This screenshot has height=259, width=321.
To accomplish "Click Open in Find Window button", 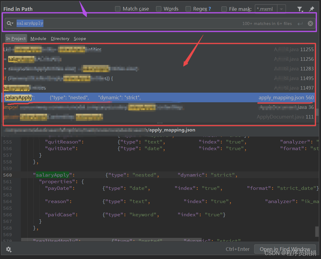I will pyautogui.click(x=285, y=249).
